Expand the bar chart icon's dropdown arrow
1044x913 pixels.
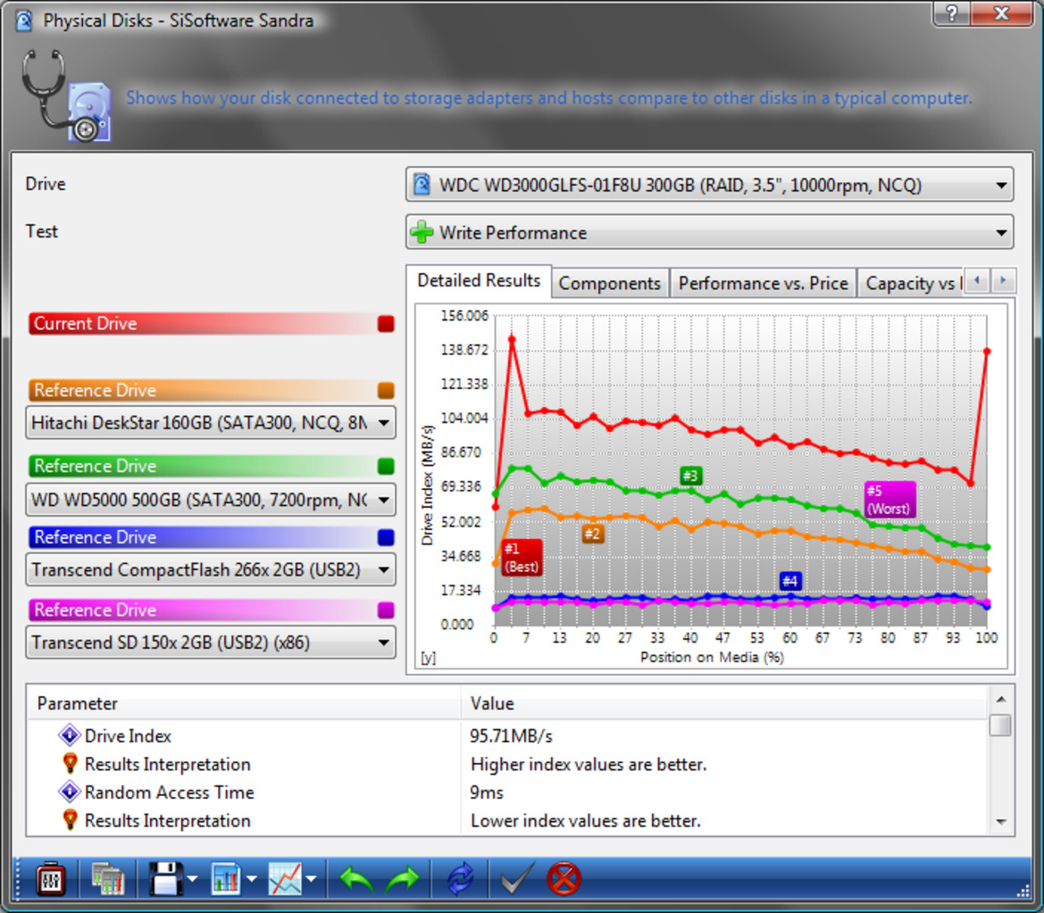coord(252,880)
